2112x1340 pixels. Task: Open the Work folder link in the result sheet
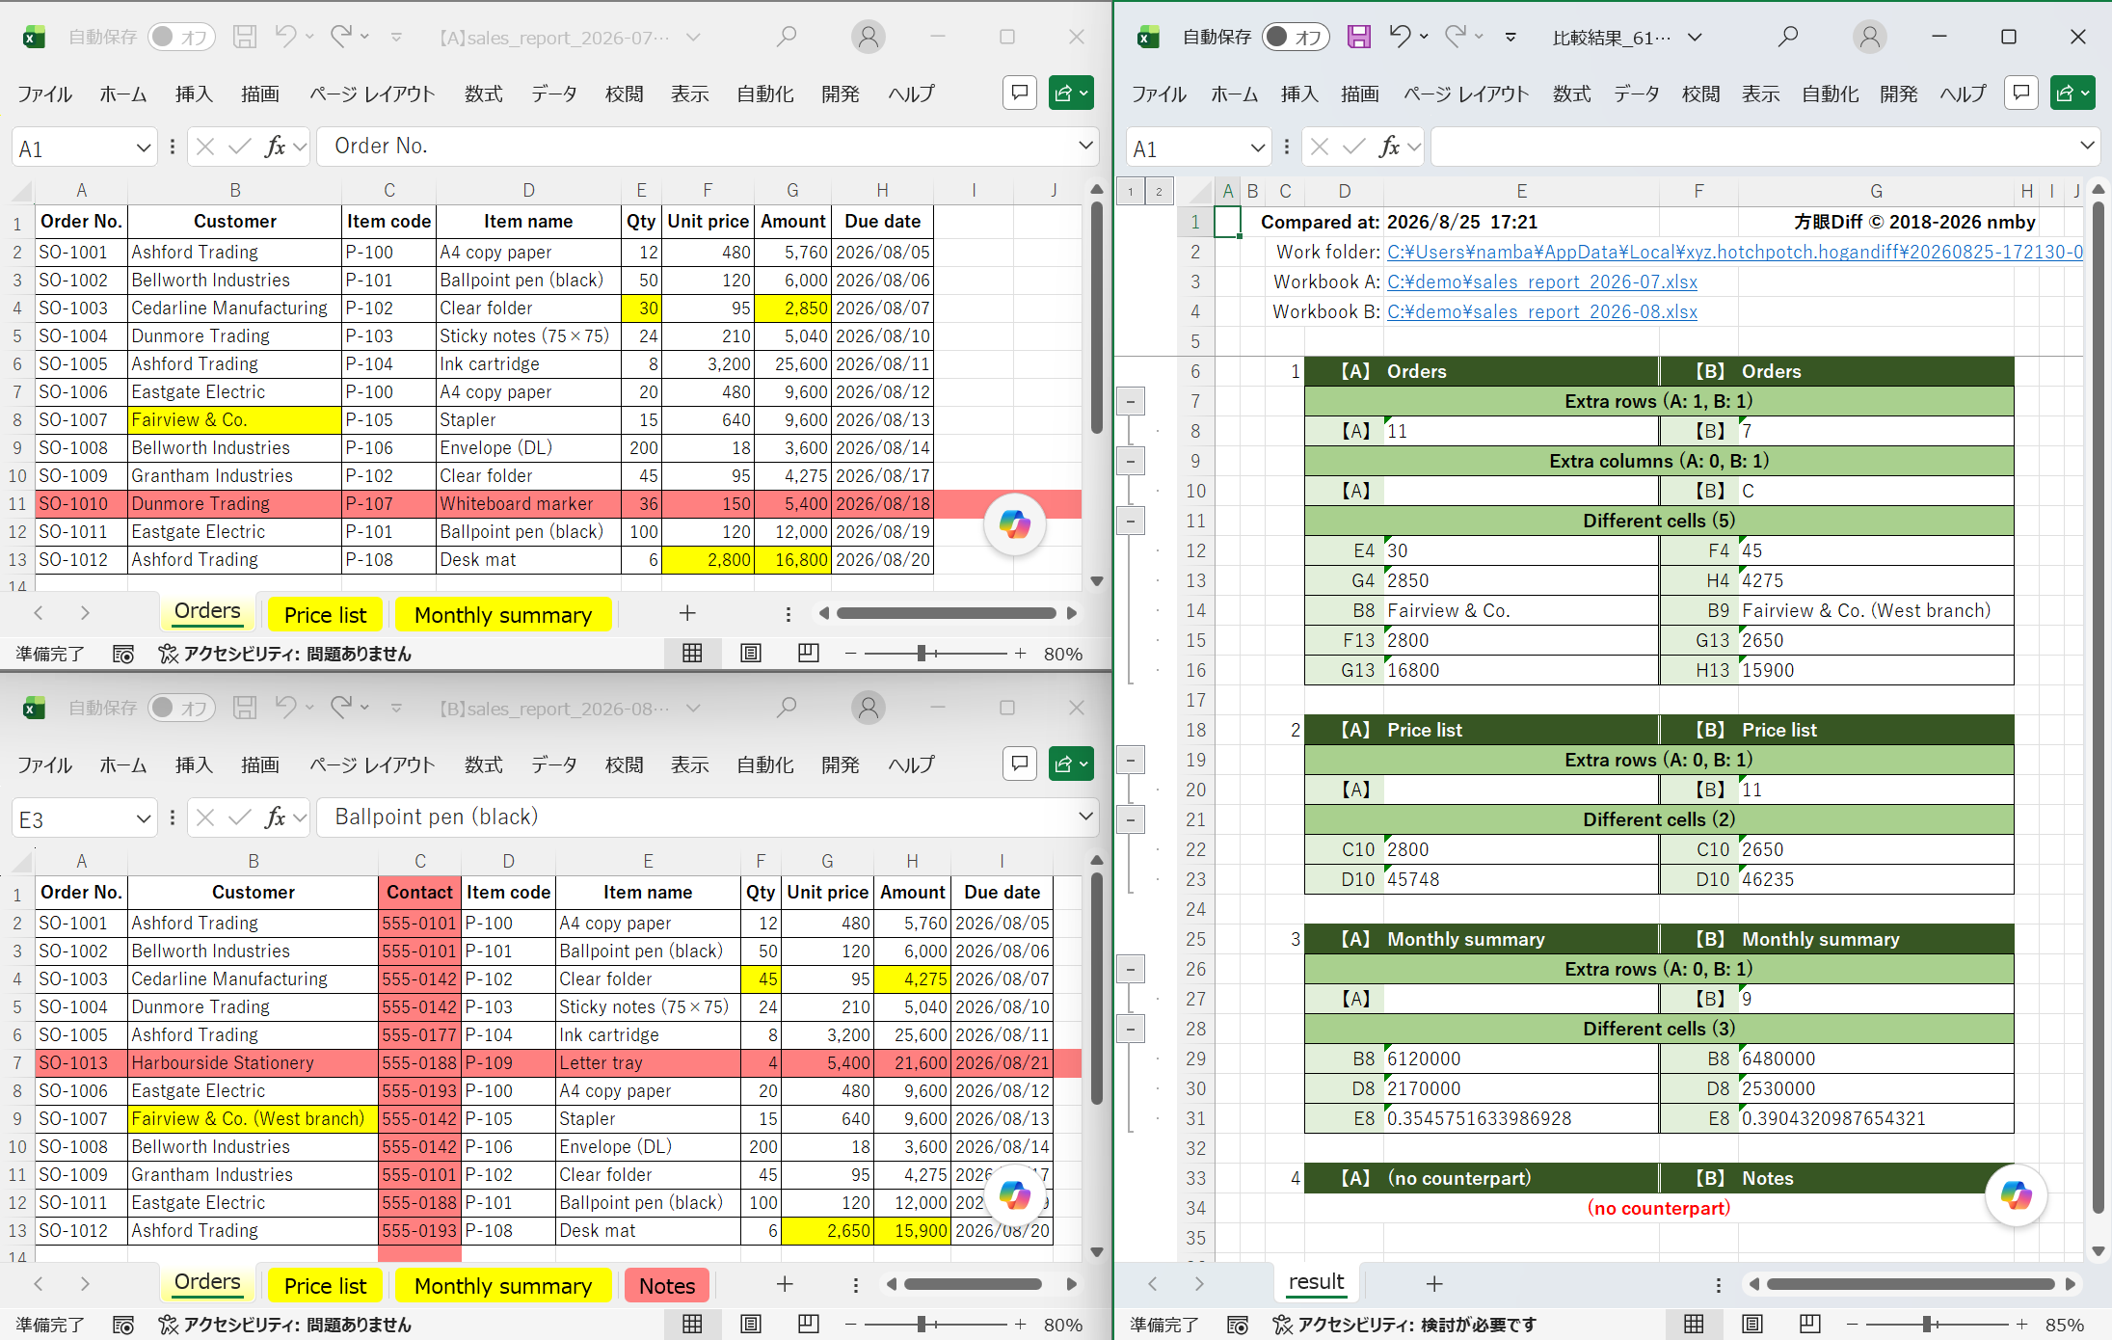coord(1734,252)
